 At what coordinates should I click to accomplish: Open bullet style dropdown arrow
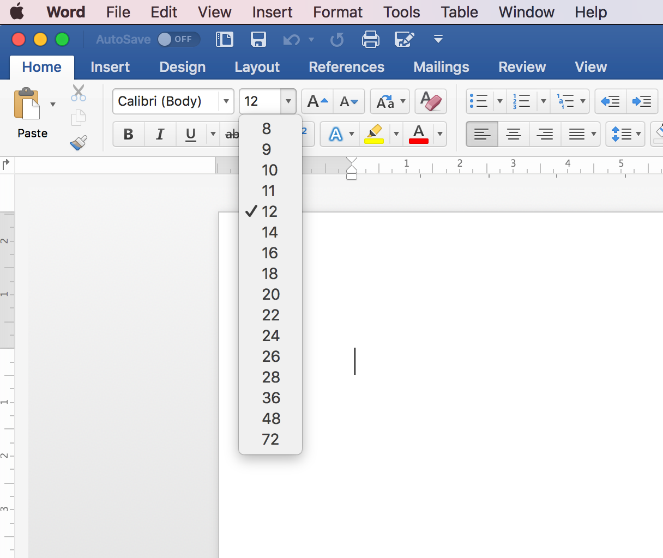(500, 101)
